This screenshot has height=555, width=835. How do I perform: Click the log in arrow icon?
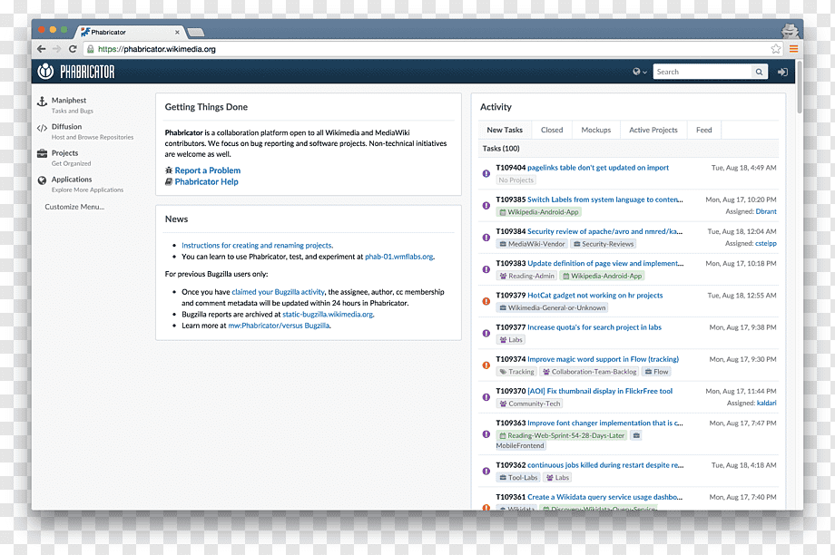(782, 72)
